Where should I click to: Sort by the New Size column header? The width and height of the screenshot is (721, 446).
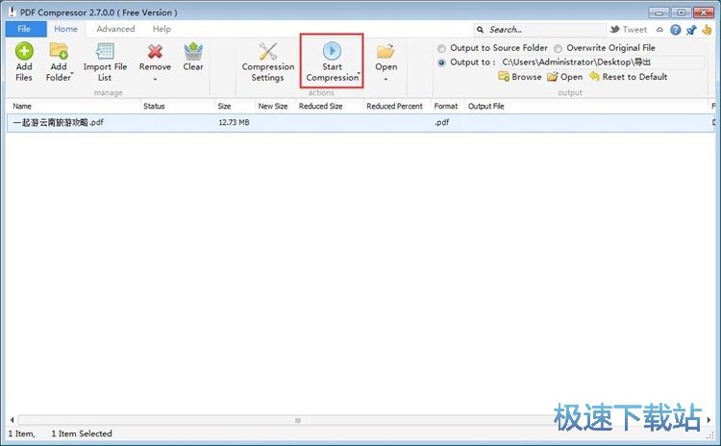pyautogui.click(x=276, y=106)
